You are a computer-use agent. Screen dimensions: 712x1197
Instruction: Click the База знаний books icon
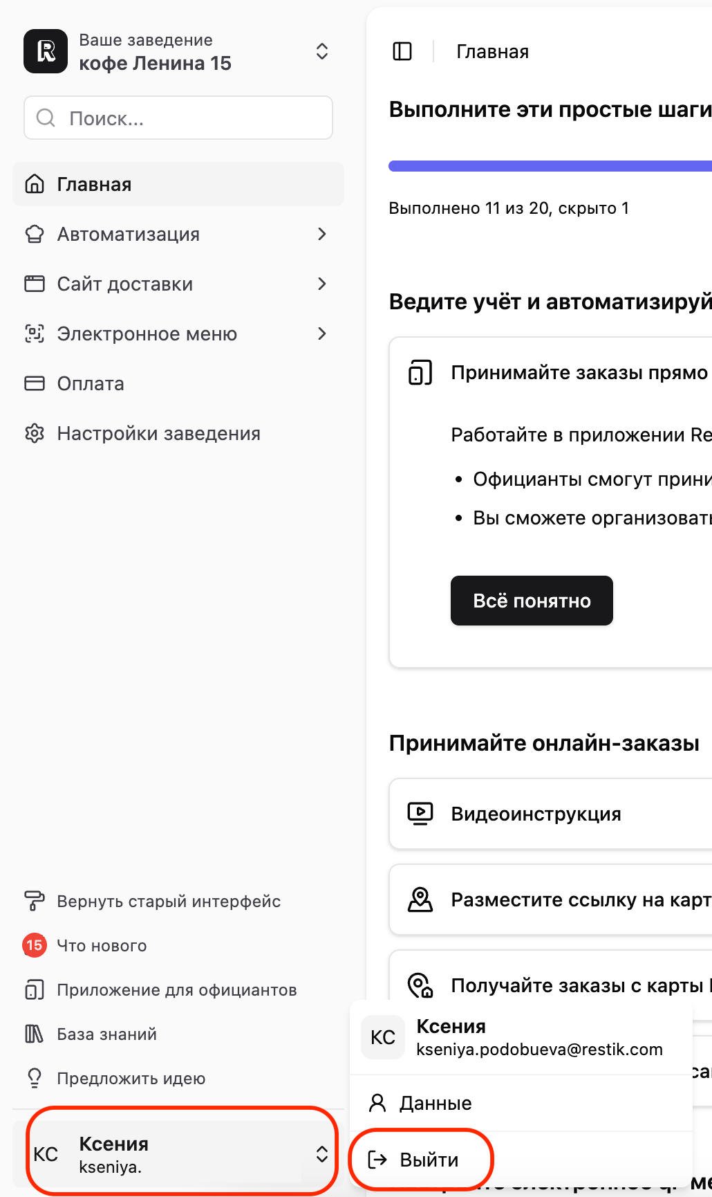click(35, 1034)
